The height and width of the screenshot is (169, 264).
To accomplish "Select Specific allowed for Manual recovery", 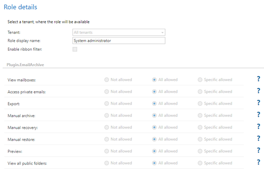I will 200,127.
